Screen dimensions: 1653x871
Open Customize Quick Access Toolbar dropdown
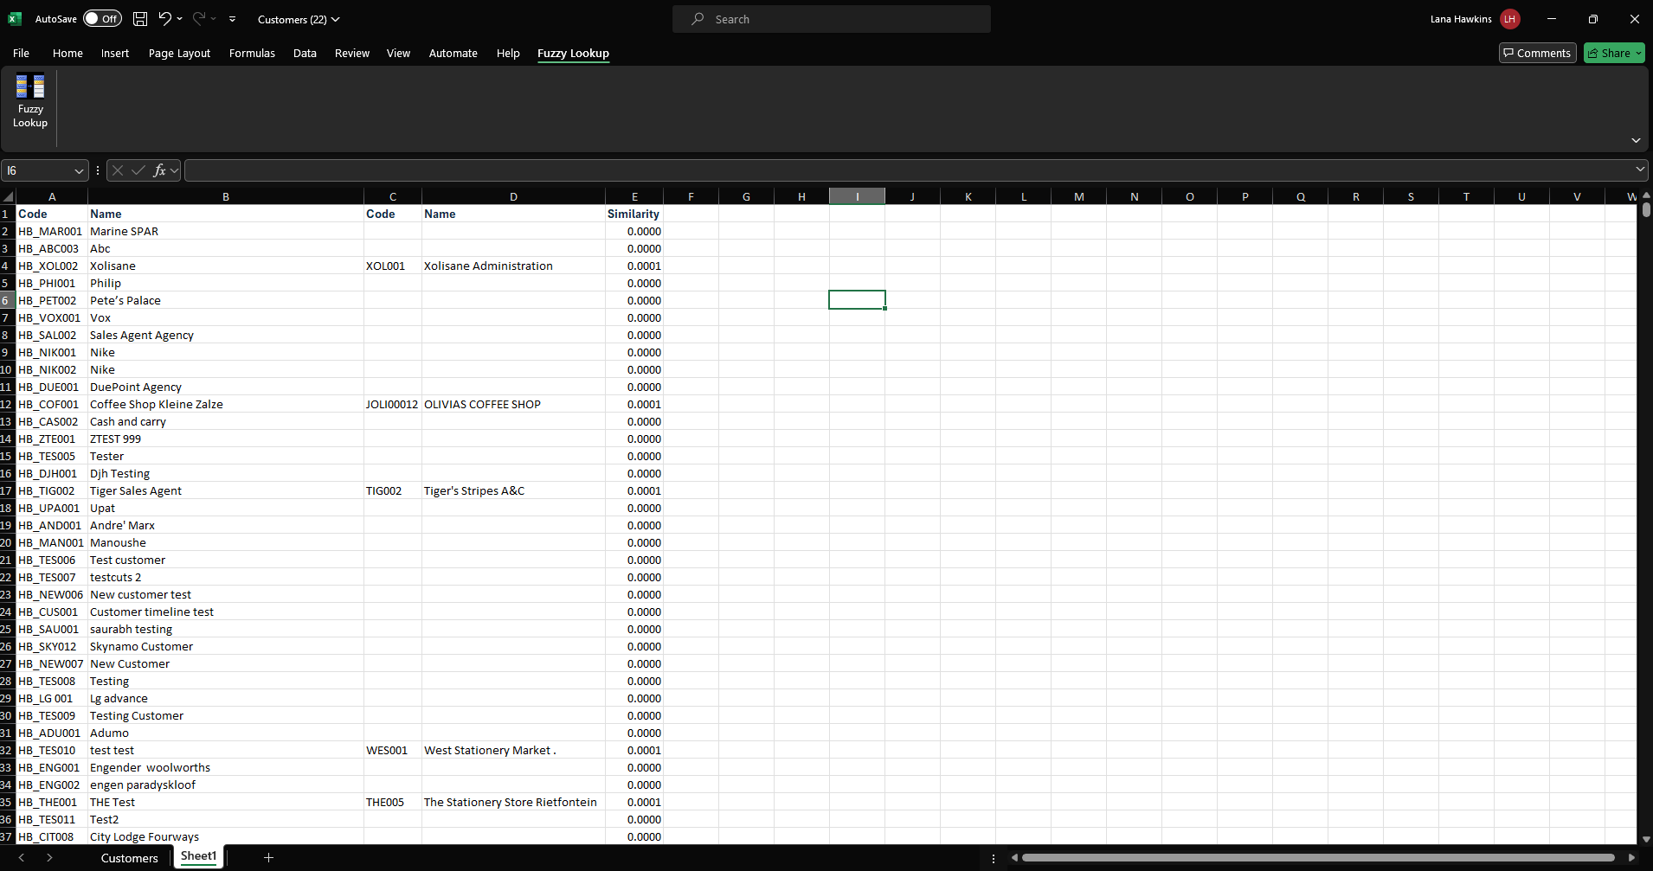(232, 19)
